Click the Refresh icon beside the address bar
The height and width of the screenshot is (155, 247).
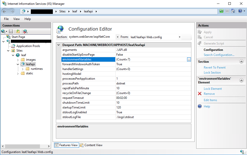click(221, 11)
